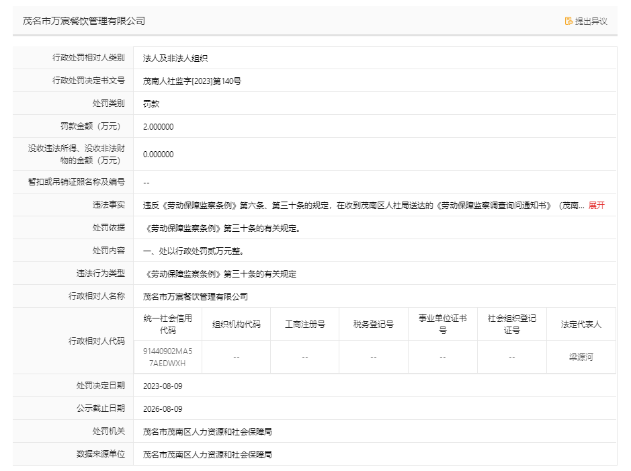
Task: Select document number 茂南人社监字[2023]第140号
Action: click(x=192, y=81)
